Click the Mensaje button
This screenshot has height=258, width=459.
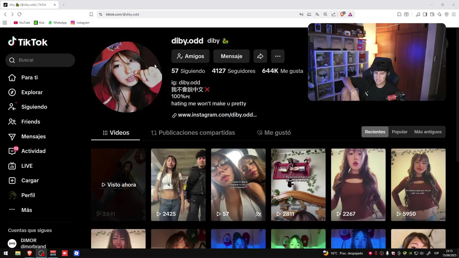[x=231, y=56]
